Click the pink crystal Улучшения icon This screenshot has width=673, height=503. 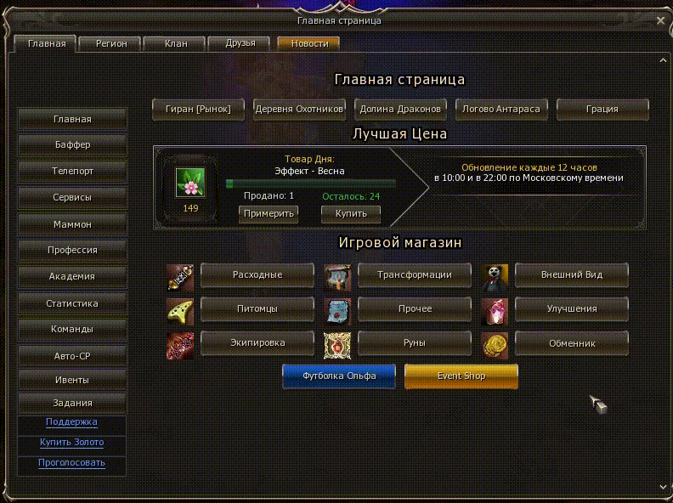495,312
